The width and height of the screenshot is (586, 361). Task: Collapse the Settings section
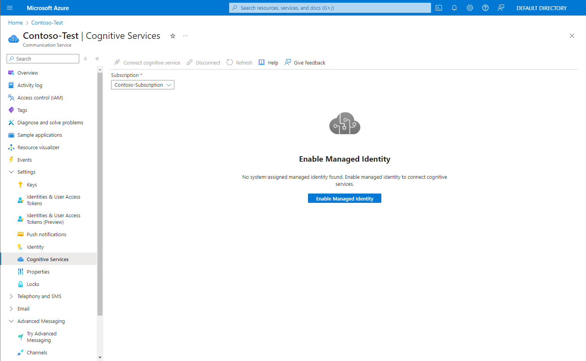click(11, 172)
